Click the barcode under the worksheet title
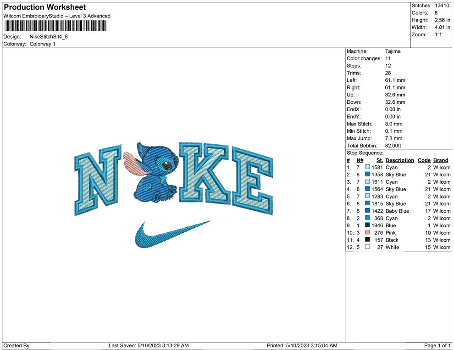454x350 pixels. click(55, 26)
